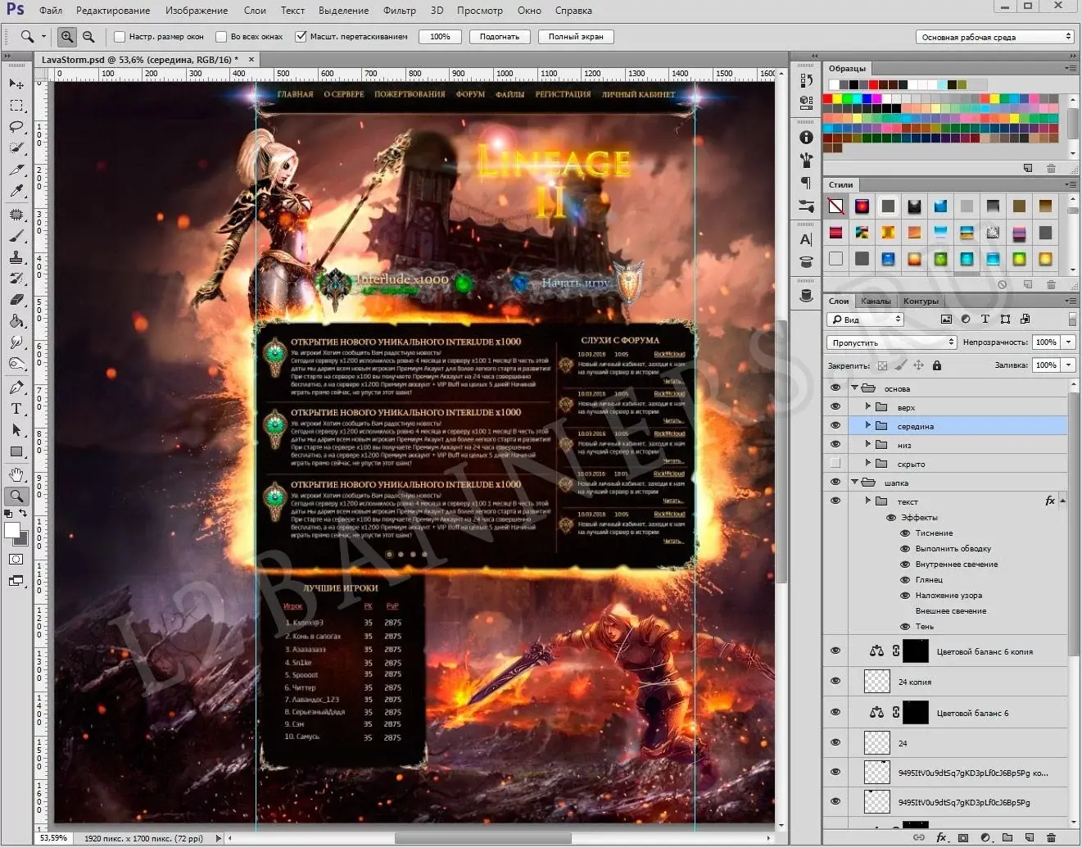
Task: Select the Move tool
Action: tap(16, 84)
